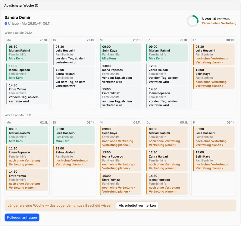
Task: Open Emre Yılmaz's 14:30 appointment on 26.10.
Action: (x=27, y=93)
